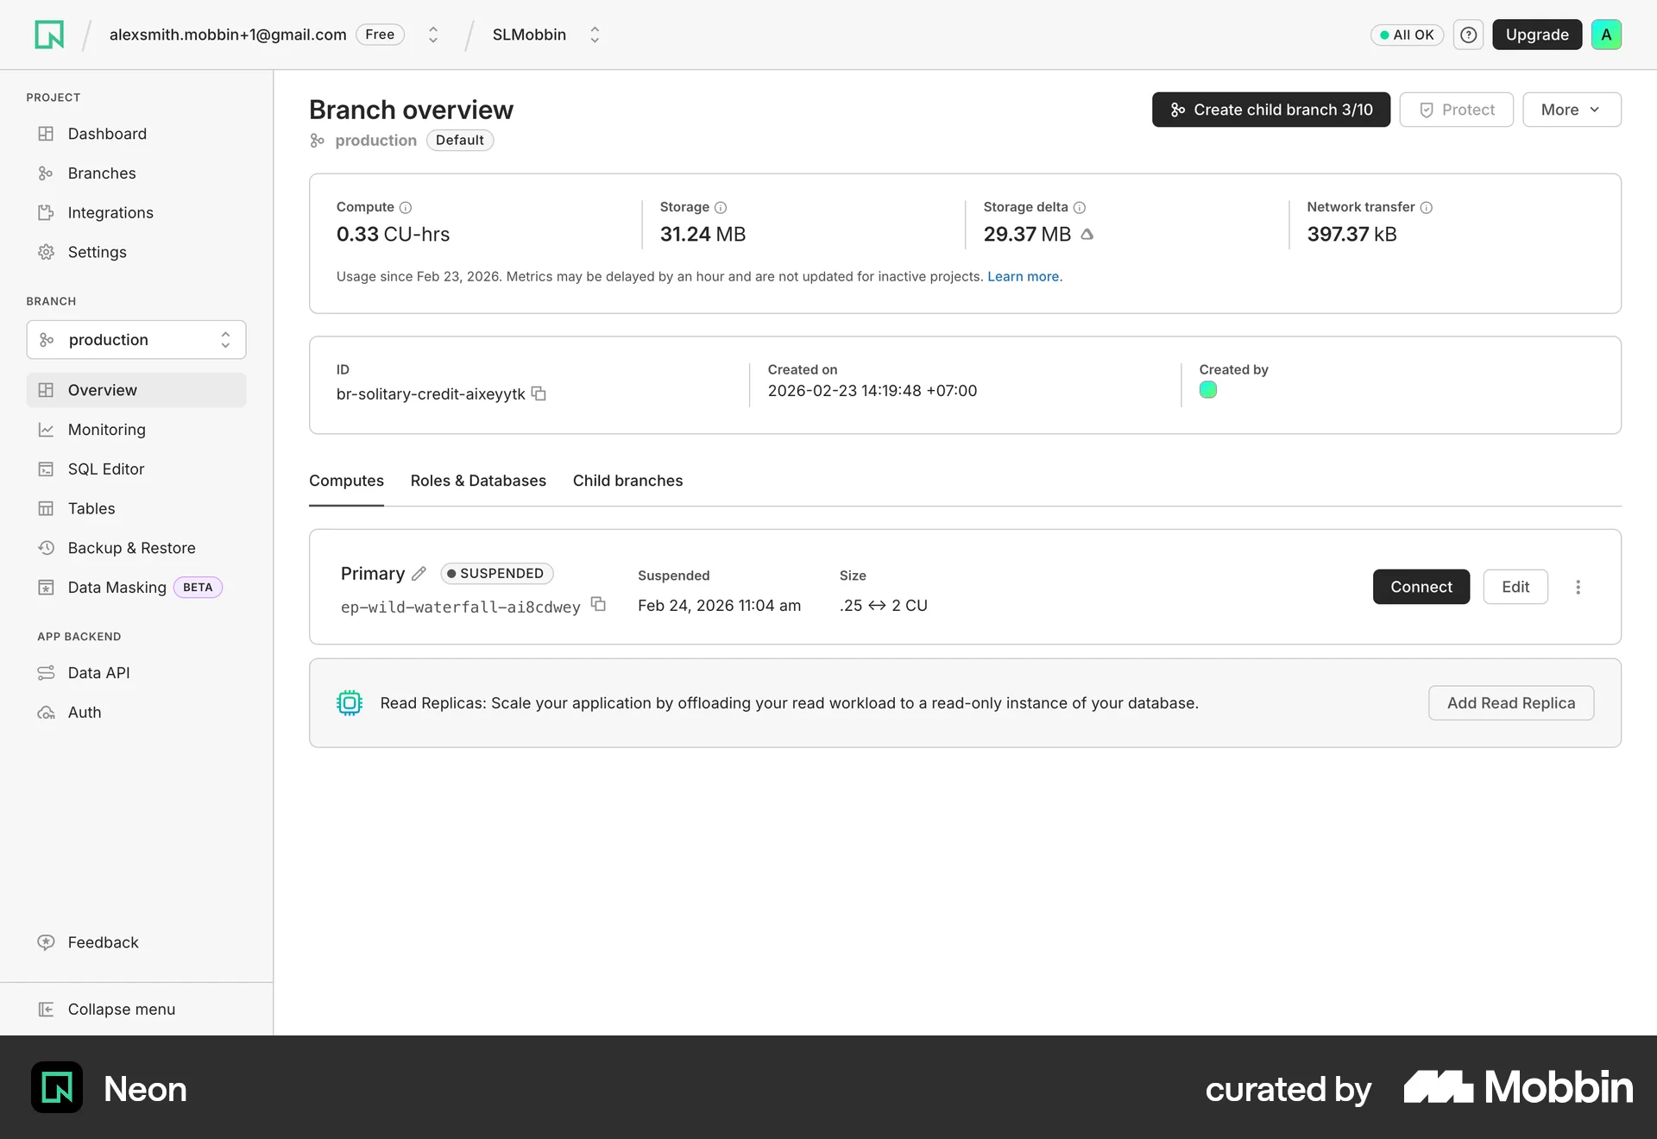
Task: Switch to the Child branches tab
Action: [x=627, y=481]
